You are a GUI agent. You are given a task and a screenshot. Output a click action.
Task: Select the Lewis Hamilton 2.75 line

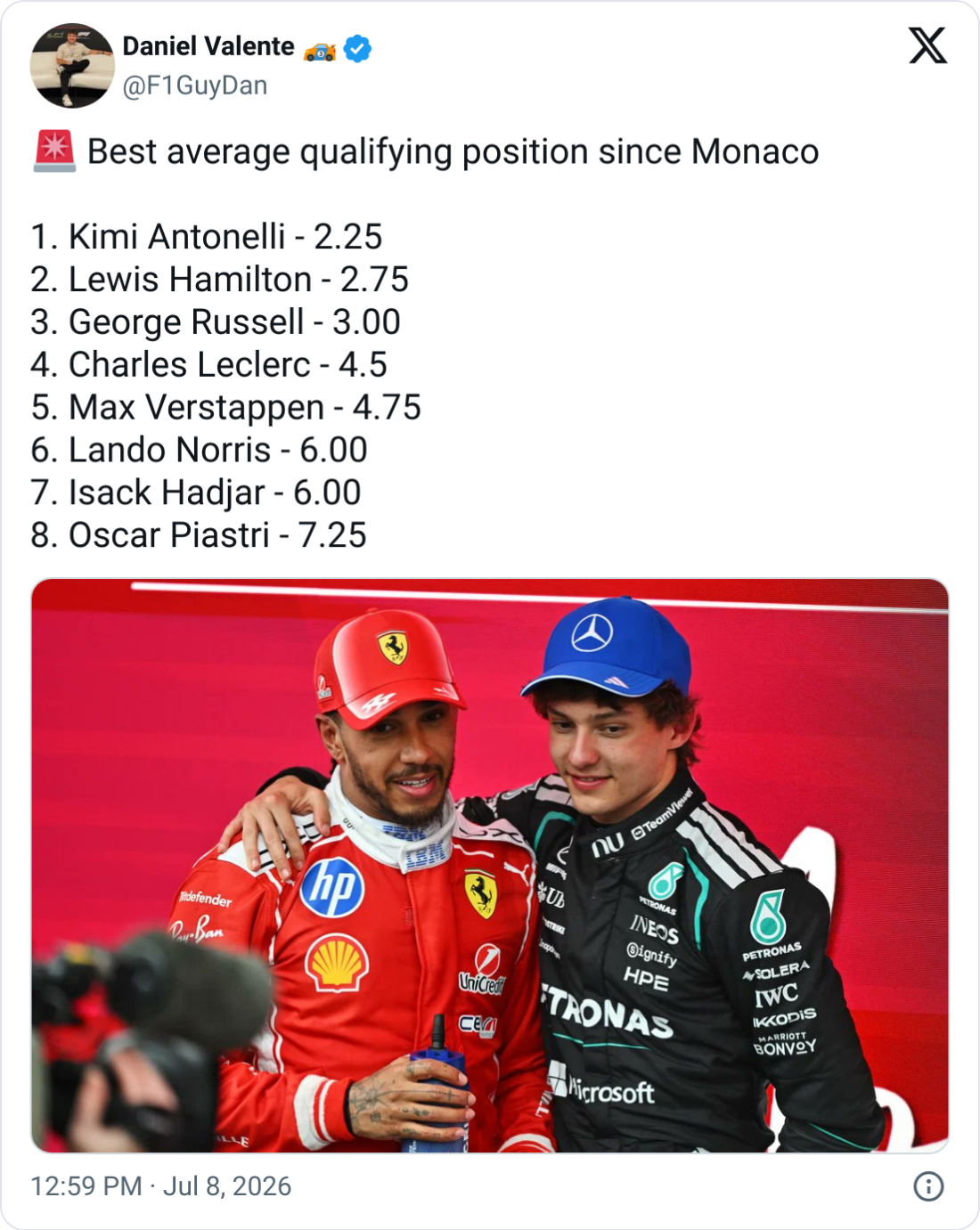click(x=219, y=280)
